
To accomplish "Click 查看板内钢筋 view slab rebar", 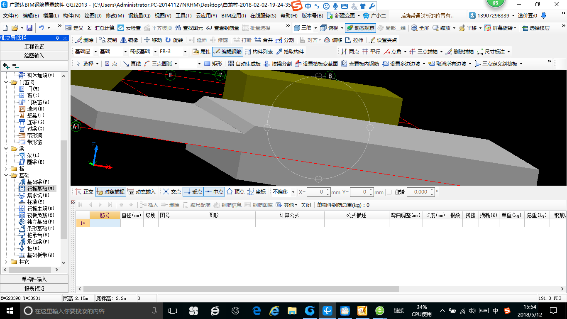I will [x=360, y=64].
